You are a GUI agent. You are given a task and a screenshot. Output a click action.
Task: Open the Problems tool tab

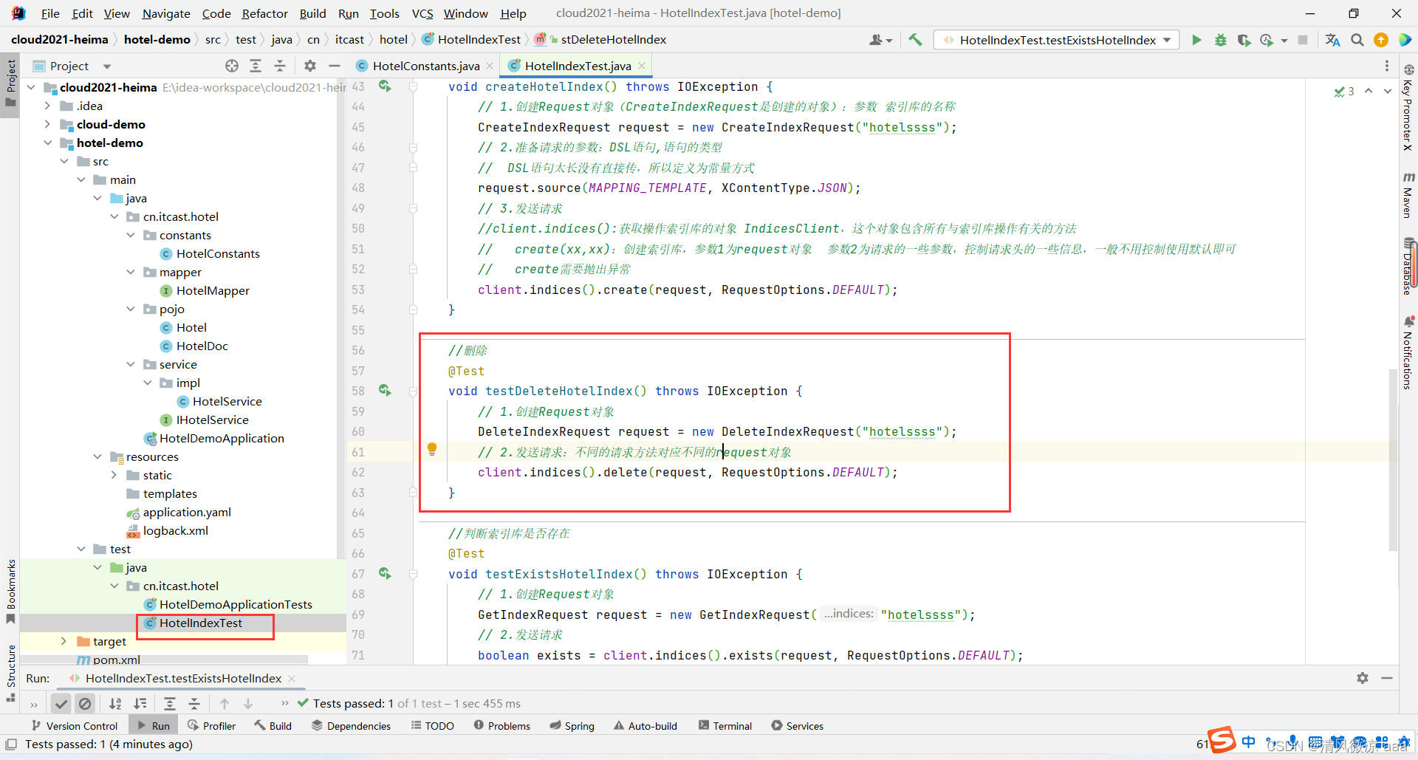coord(501,726)
